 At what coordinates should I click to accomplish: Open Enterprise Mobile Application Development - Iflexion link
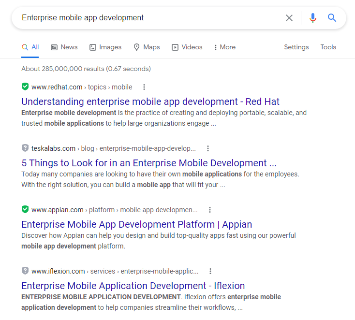(x=133, y=286)
